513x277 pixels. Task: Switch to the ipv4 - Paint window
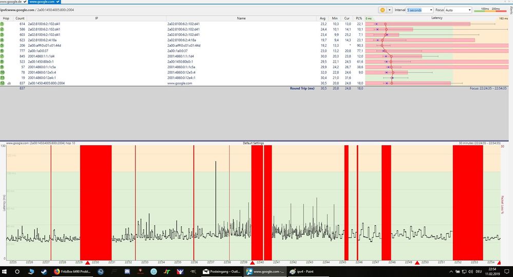point(306,271)
